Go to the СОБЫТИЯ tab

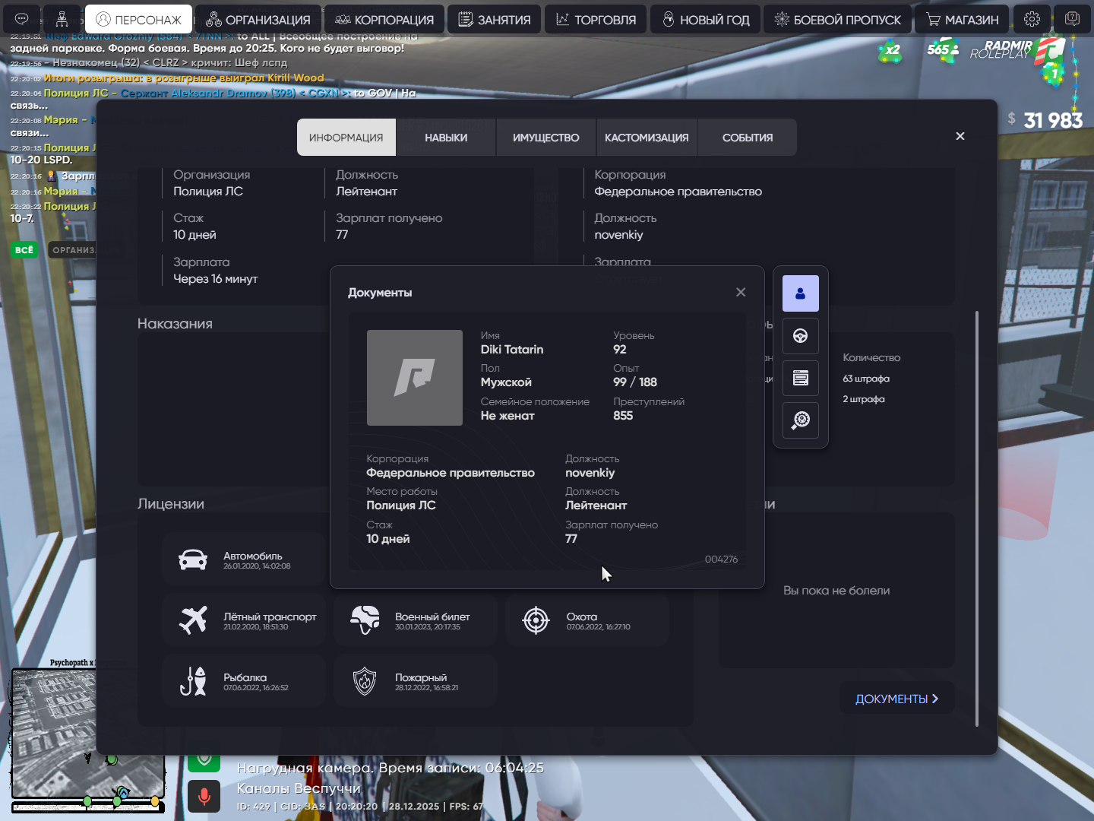747,138
